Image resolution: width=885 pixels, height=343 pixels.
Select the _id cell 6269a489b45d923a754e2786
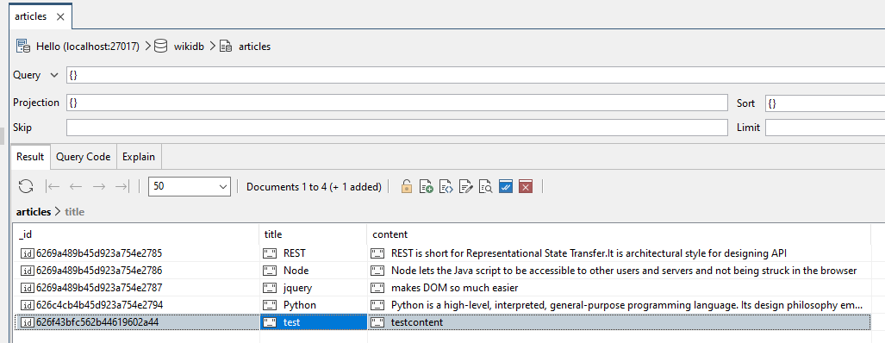pos(136,271)
